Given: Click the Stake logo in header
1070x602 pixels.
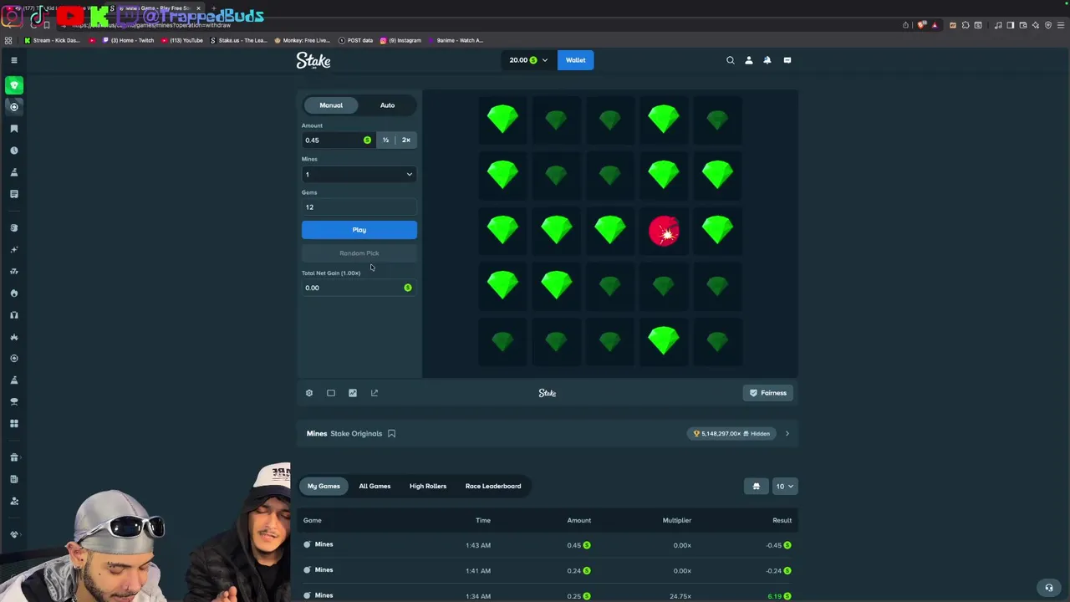Looking at the screenshot, I should coord(313,60).
